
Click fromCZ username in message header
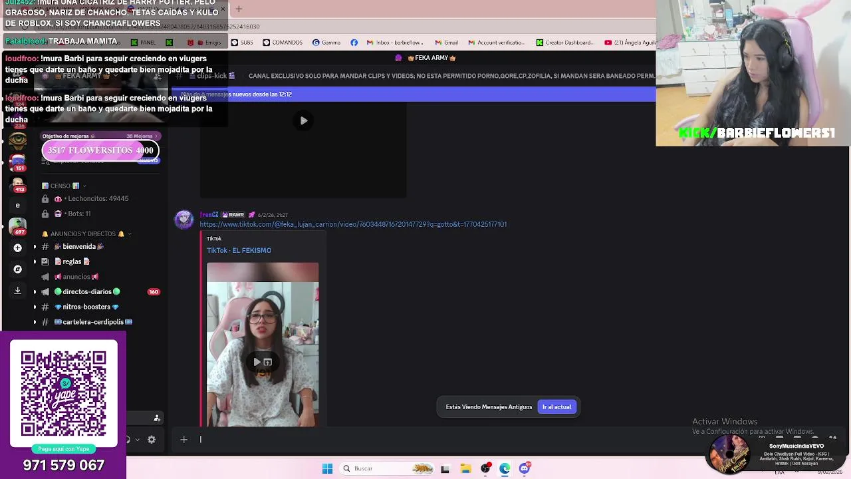point(209,215)
